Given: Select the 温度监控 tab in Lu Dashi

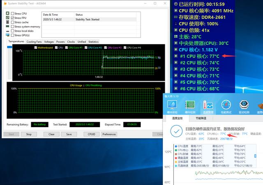Looking at the screenshot, I should tap(177, 118).
